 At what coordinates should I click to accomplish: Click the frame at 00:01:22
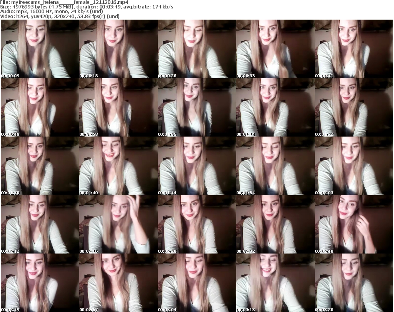(354, 107)
